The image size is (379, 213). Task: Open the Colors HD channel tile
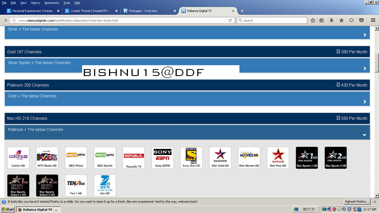18,158
